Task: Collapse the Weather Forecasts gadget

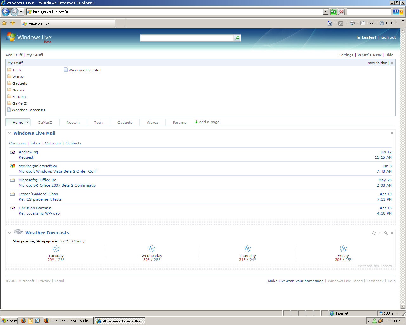Action: (x=9, y=233)
